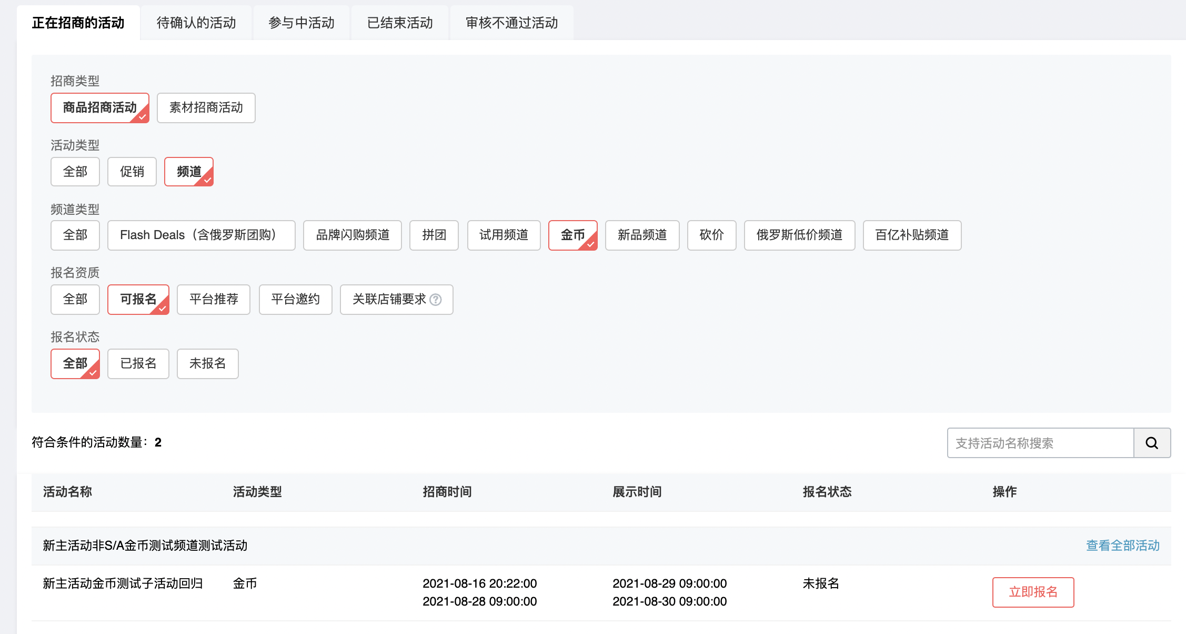Click the display date 2021-08-30 09:00:00
Screen dimensions: 1186x634
click(x=670, y=601)
